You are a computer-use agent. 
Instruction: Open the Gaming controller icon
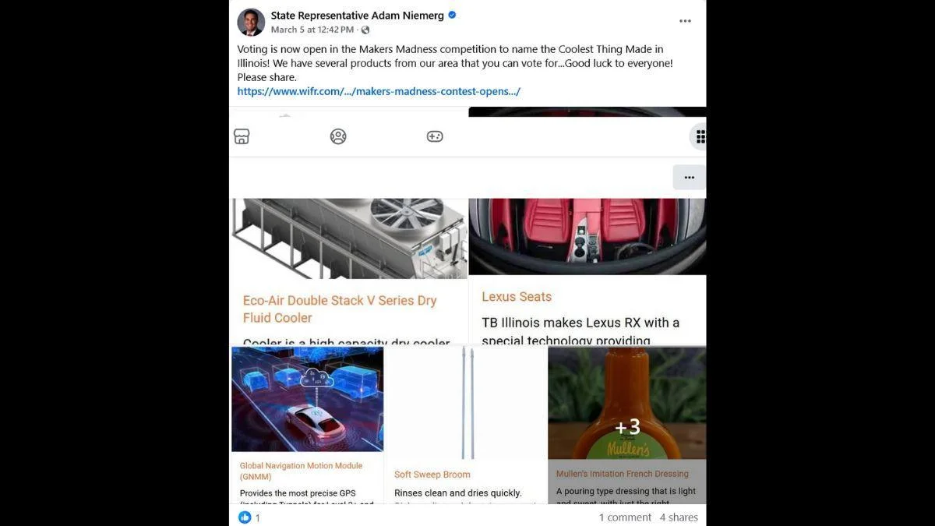(435, 136)
